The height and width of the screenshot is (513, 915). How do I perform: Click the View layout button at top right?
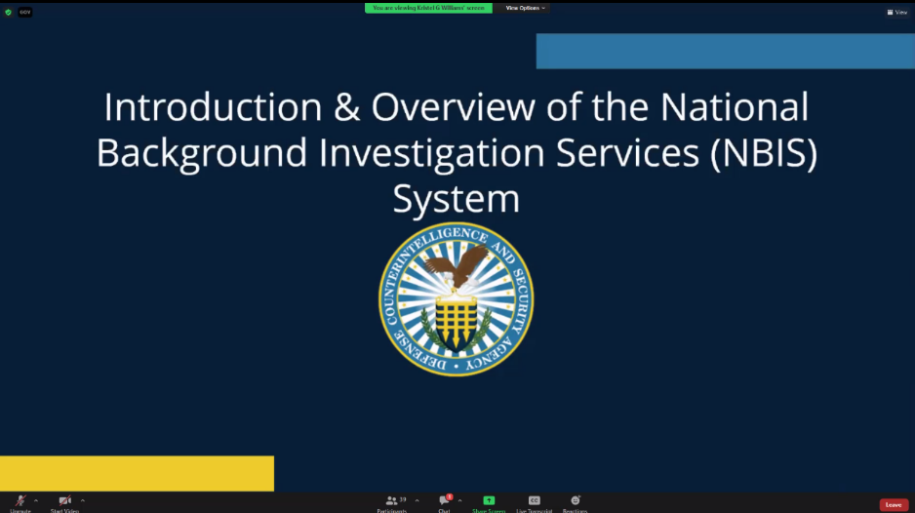tap(896, 13)
